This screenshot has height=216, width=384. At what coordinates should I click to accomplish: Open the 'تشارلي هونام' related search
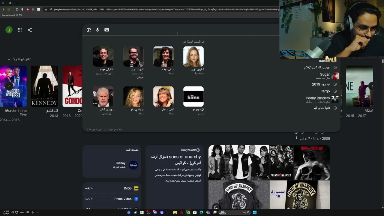pos(103,60)
